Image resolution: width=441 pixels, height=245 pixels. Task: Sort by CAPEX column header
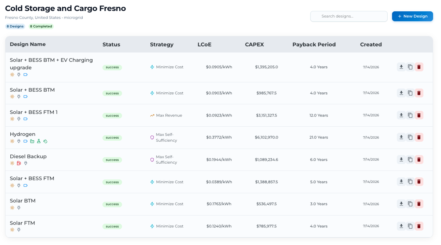point(254,44)
